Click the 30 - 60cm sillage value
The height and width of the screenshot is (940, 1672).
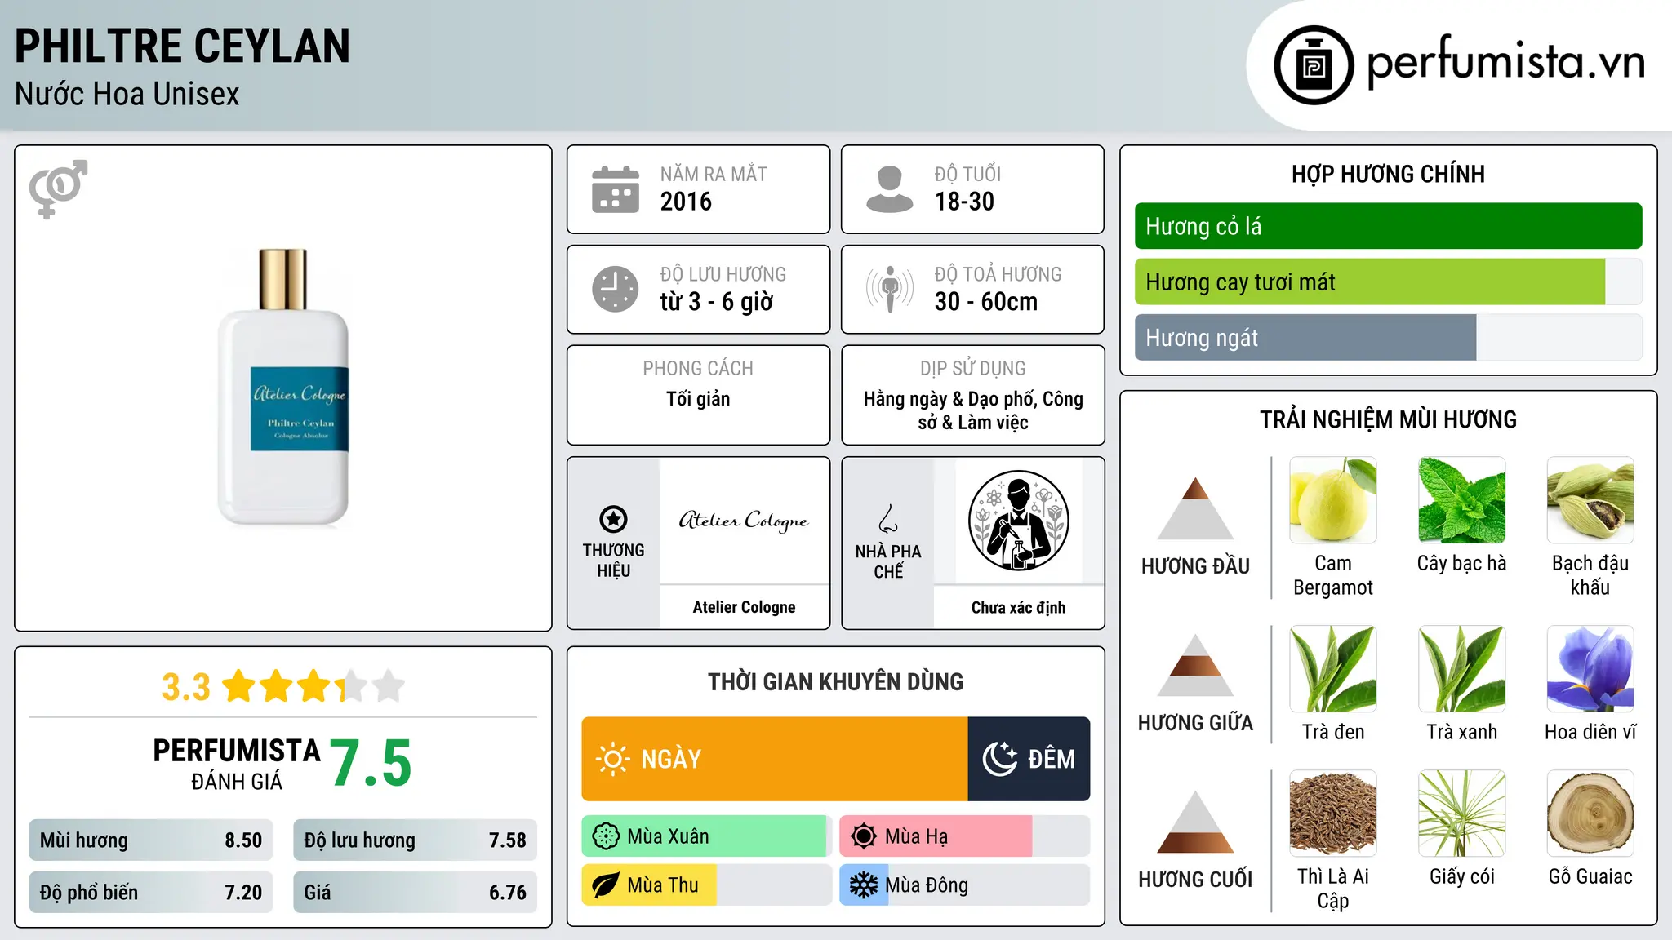[x=986, y=302]
